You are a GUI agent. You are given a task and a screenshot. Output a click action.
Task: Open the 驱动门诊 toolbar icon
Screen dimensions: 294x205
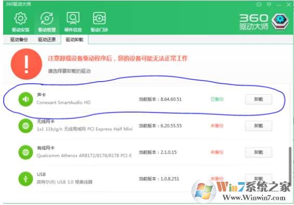tap(99, 18)
